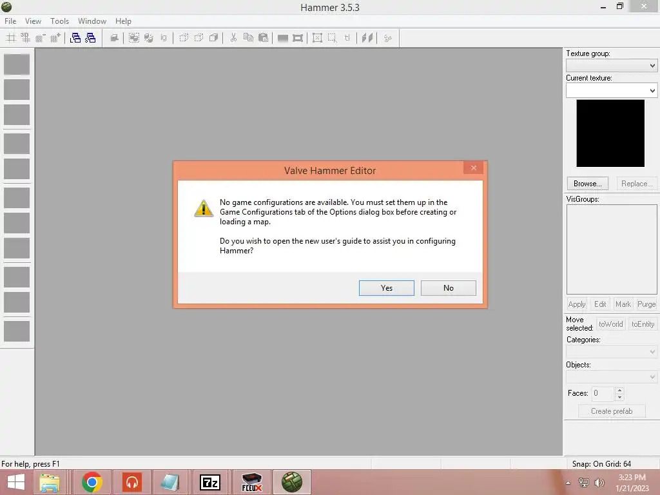The height and width of the screenshot is (495, 660).
Task: Toggle the auto-selection icon
Action: [x=332, y=38]
